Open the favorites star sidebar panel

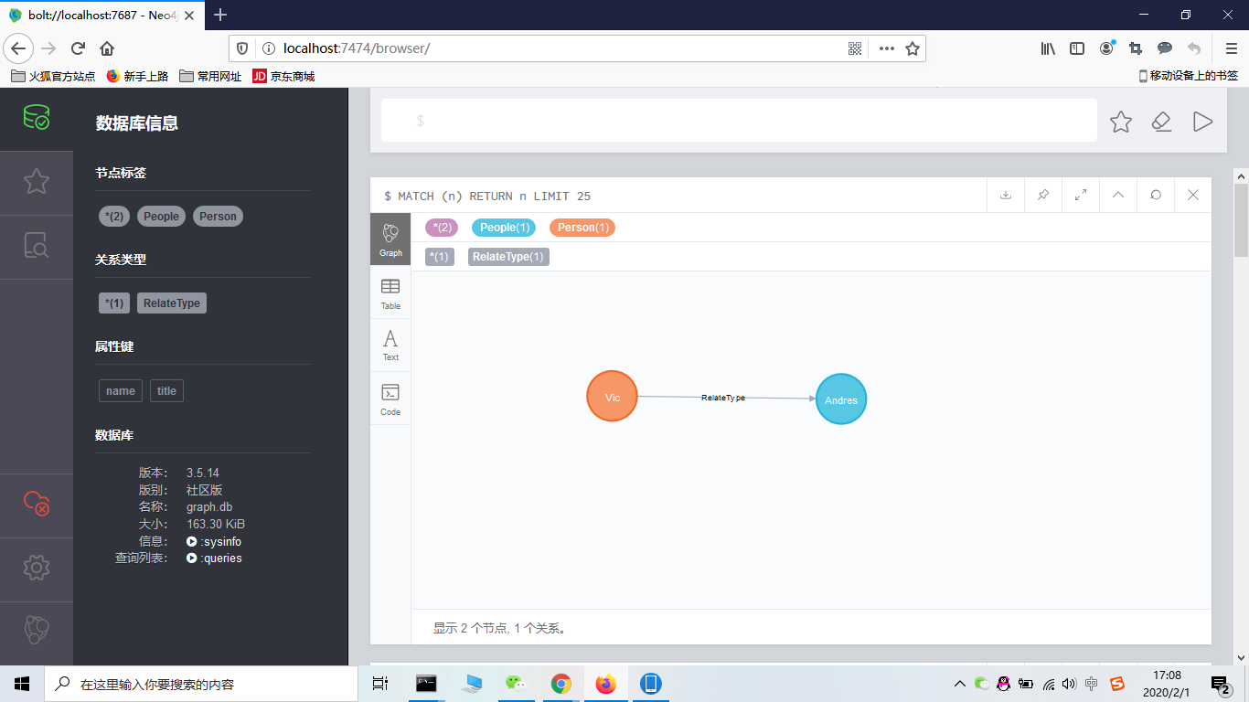[36, 182]
